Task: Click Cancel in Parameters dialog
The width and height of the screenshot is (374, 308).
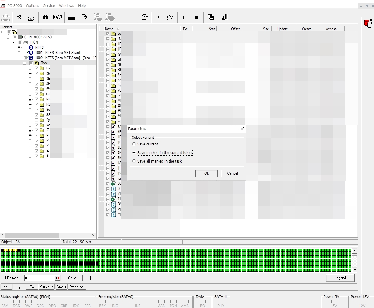Action: tap(233, 173)
